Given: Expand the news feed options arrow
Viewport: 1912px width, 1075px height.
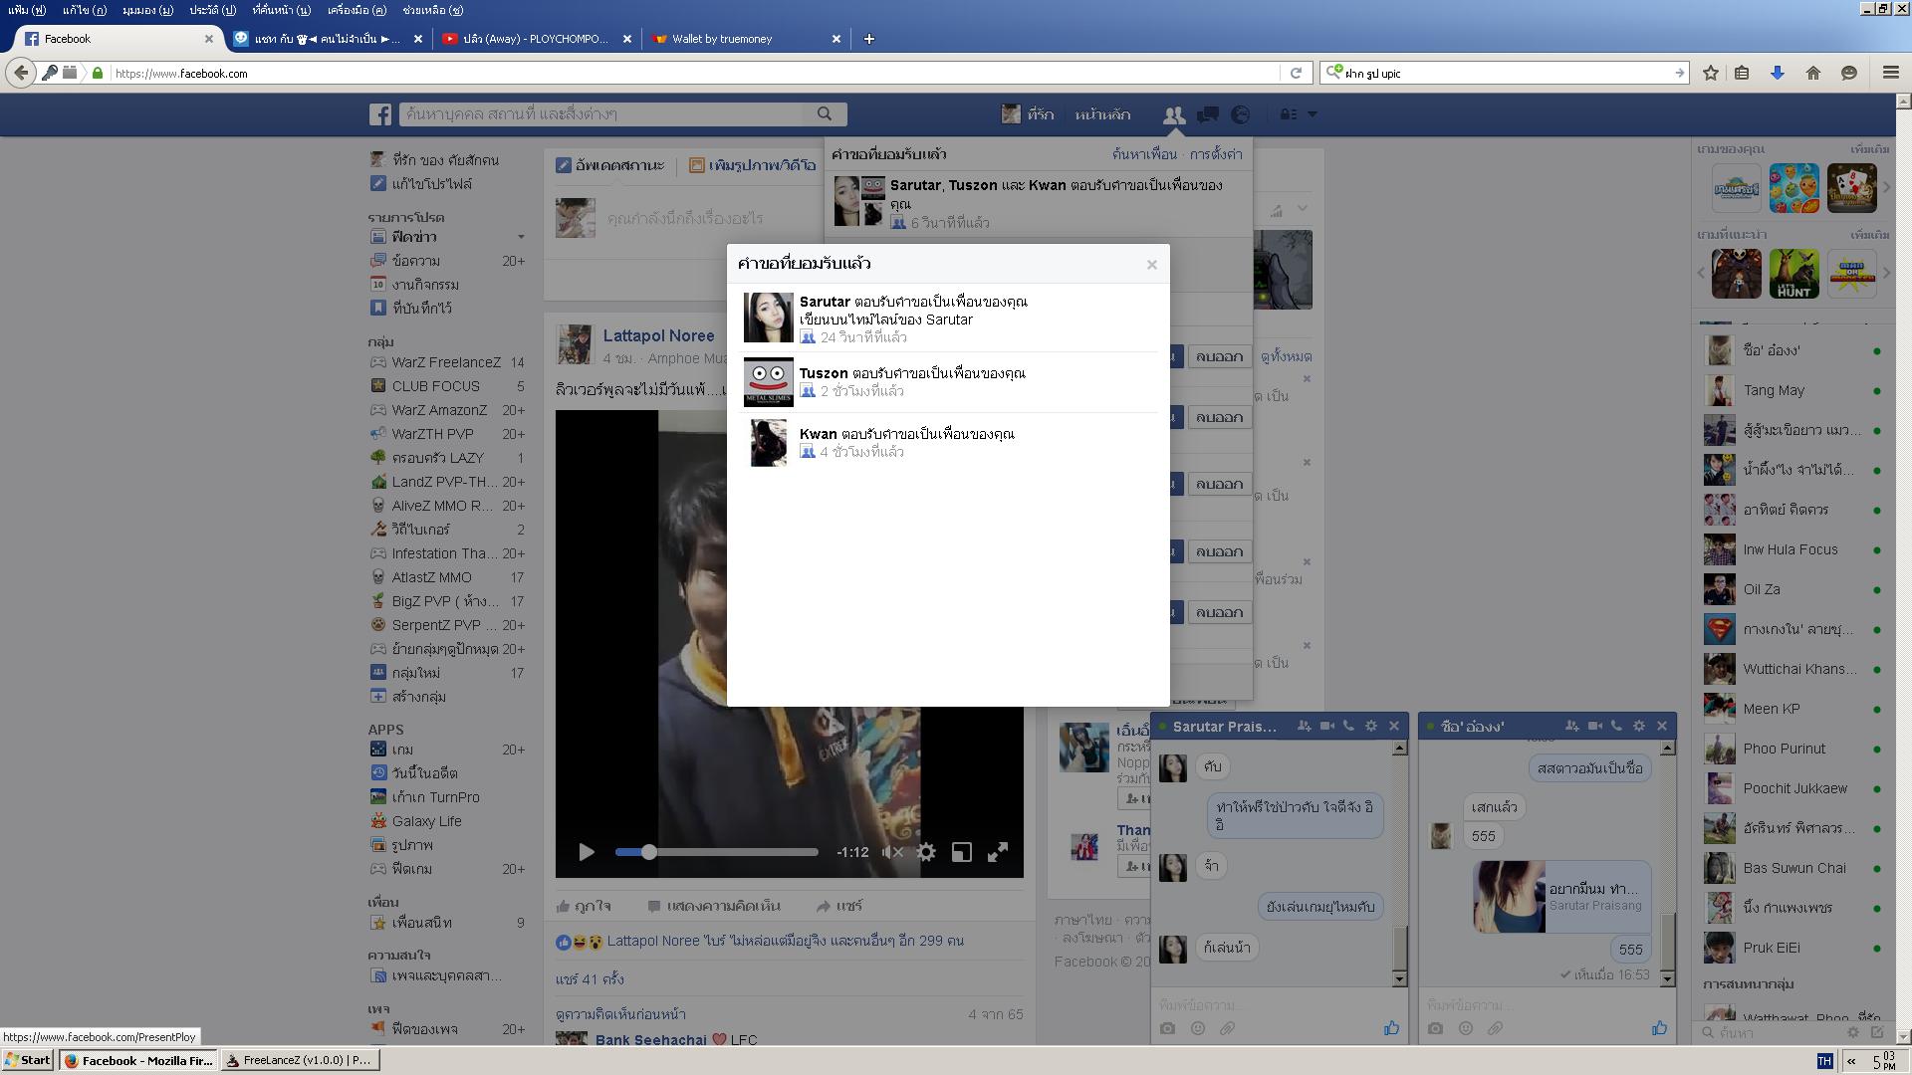Looking at the screenshot, I should (x=520, y=237).
